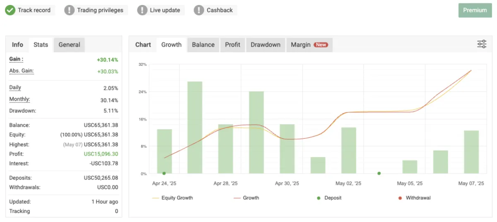This screenshot has width=497, height=222.
Task: Click the green Track record checkmark icon
Action: click(10, 10)
